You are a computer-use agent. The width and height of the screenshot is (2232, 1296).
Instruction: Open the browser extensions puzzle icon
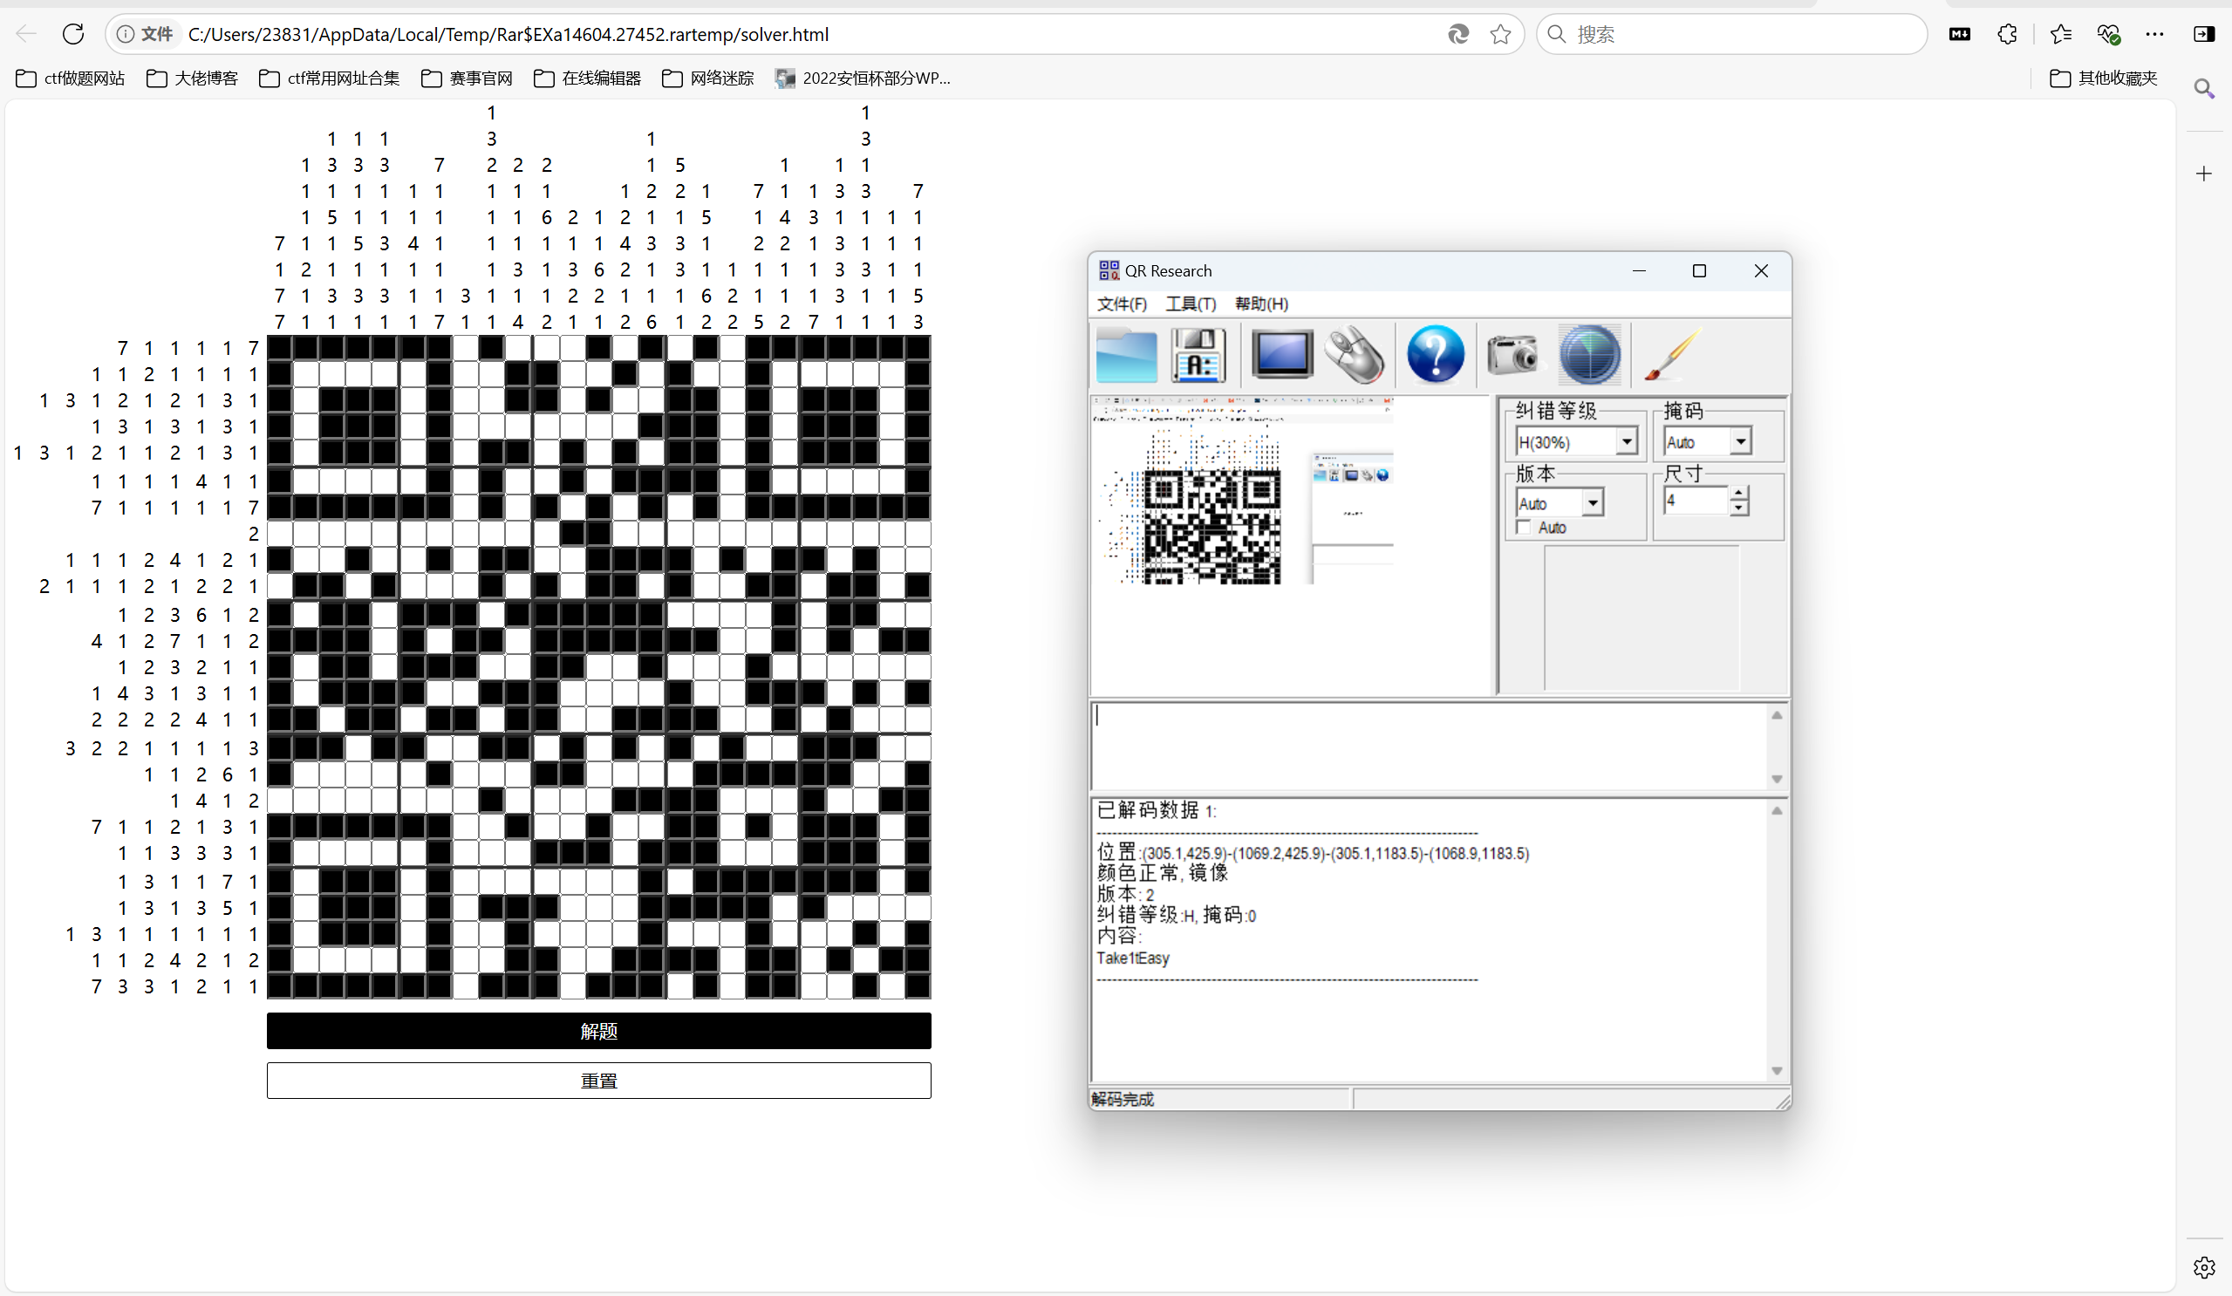click(x=2007, y=34)
